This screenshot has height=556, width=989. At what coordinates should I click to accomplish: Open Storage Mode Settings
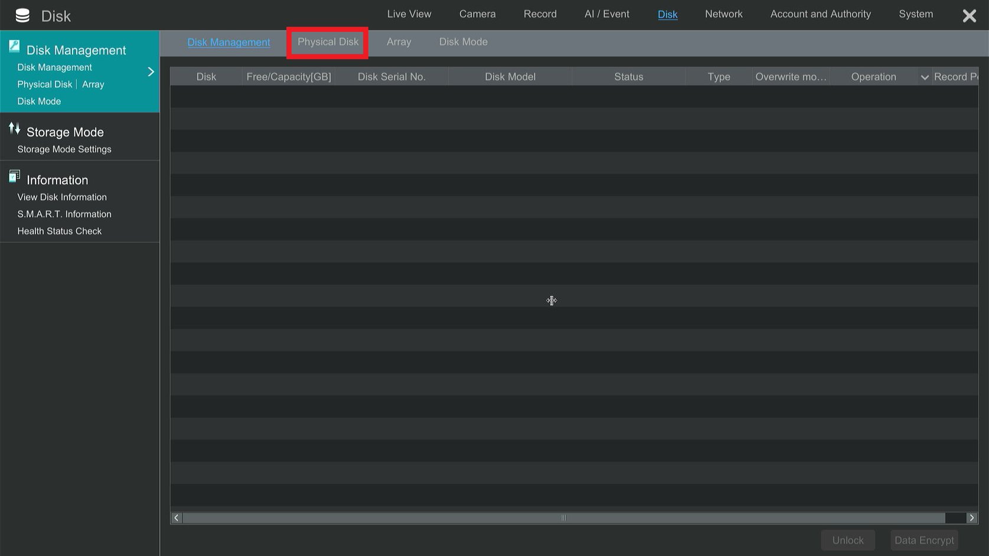64,149
